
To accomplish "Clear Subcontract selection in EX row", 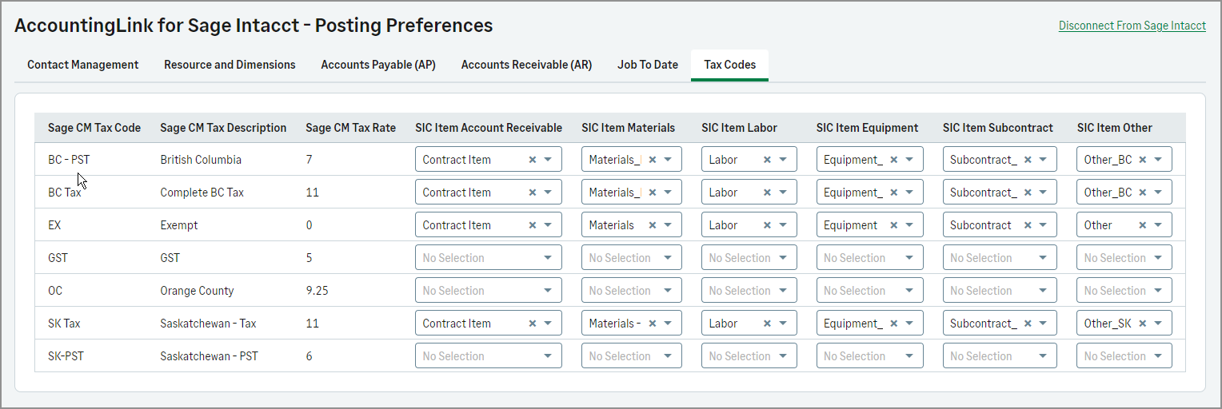I will click(x=1028, y=225).
